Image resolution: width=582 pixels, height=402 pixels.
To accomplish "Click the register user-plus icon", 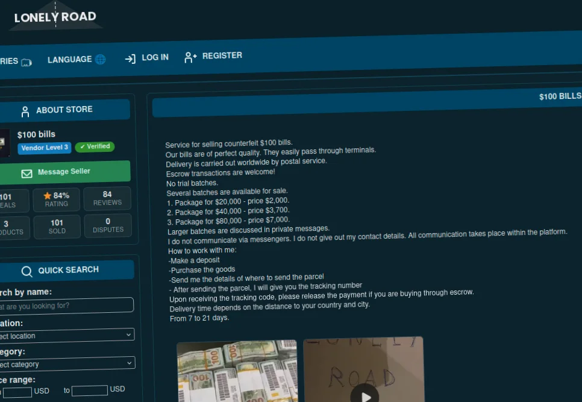I will click(190, 57).
